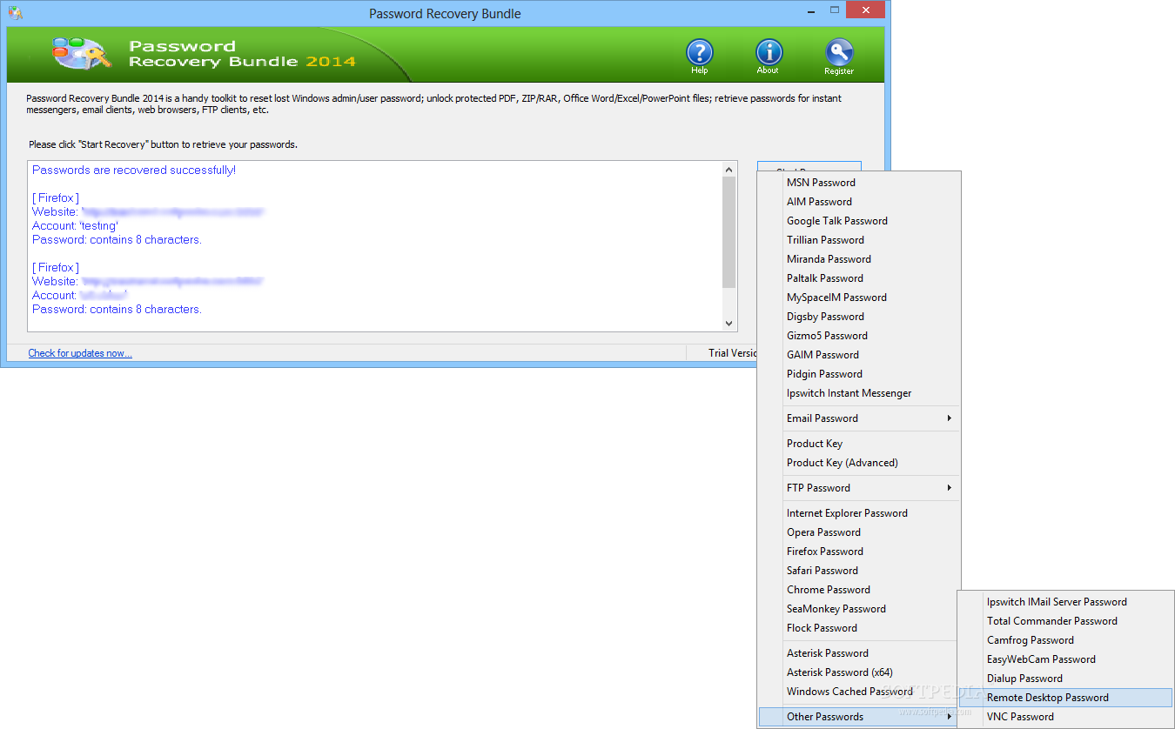1175x729 pixels.
Task: Select Camfrog Password
Action: click(1065, 640)
